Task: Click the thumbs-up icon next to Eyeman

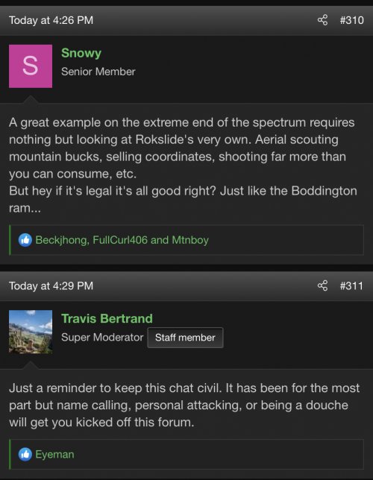Action: [x=25, y=455]
